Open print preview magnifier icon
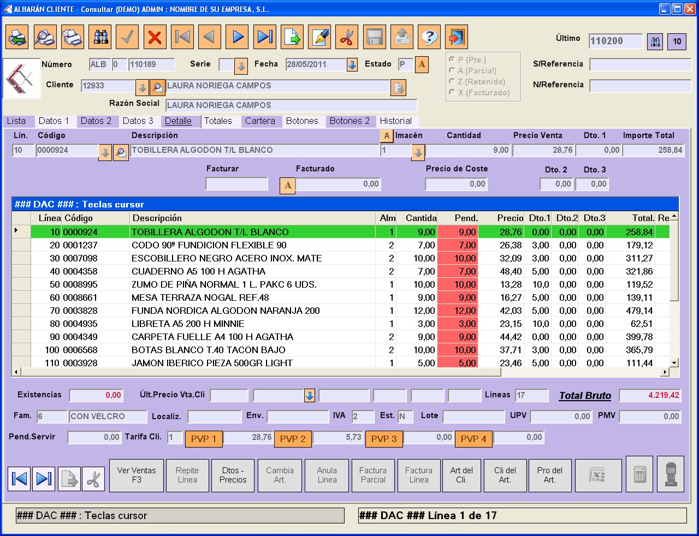 coord(45,37)
